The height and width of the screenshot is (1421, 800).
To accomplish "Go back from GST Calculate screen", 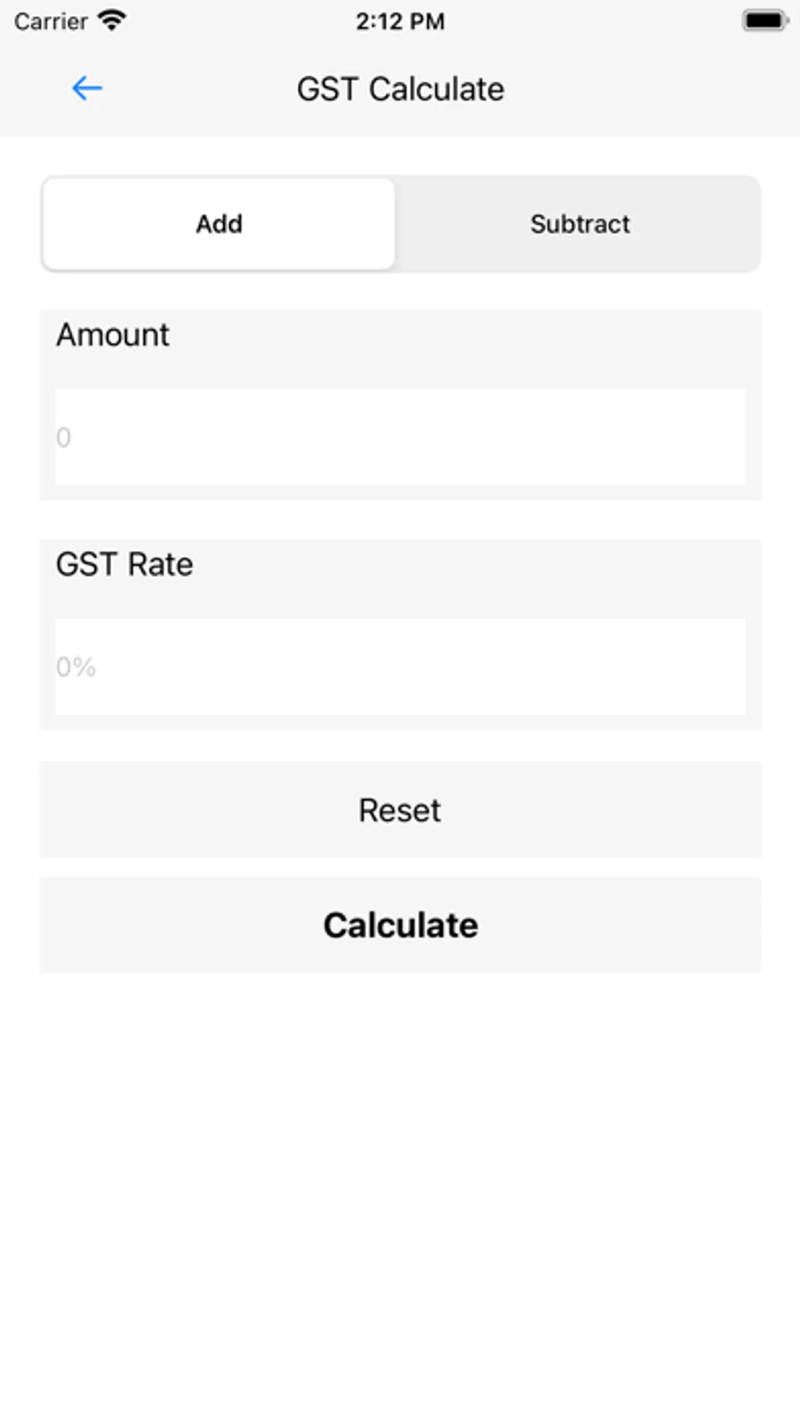I will [x=86, y=88].
